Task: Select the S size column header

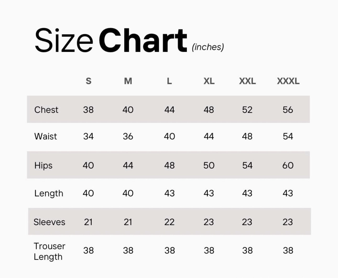Action: (89, 81)
